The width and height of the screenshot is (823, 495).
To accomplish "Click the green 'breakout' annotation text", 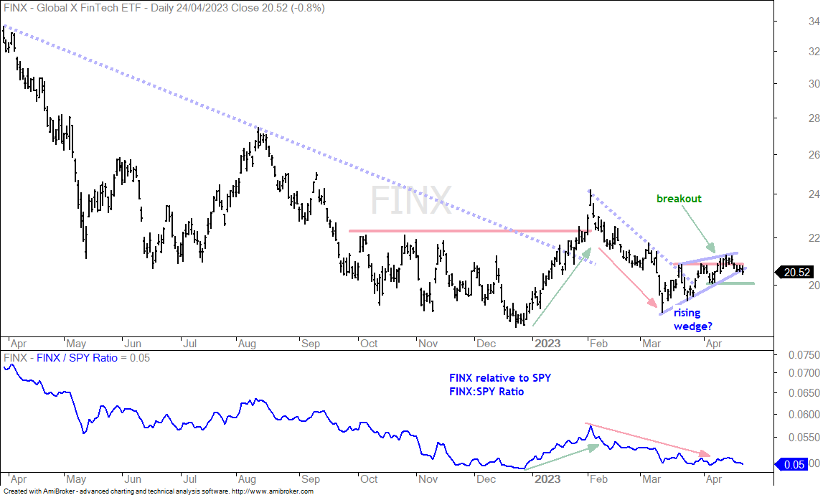I will point(679,199).
